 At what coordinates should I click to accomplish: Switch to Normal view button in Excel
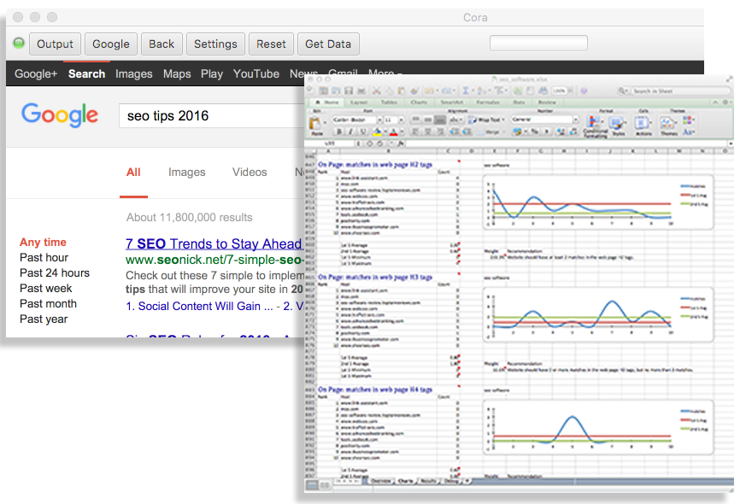pos(312,485)
